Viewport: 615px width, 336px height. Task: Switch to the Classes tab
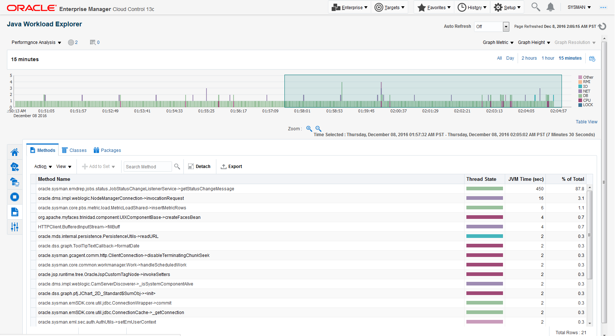(74, 150)
